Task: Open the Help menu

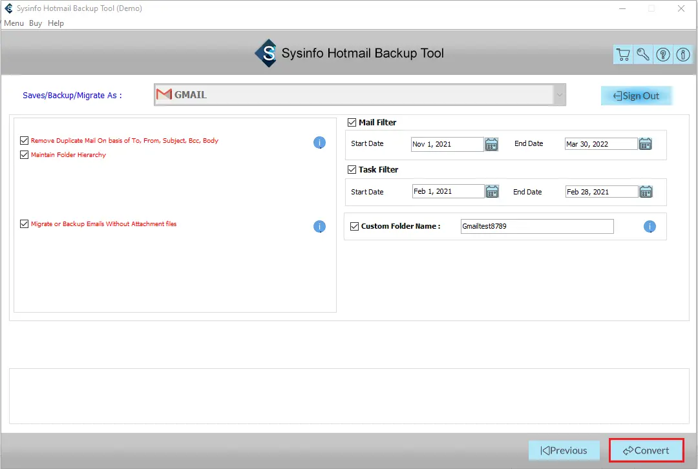Action: coord(56,23)
